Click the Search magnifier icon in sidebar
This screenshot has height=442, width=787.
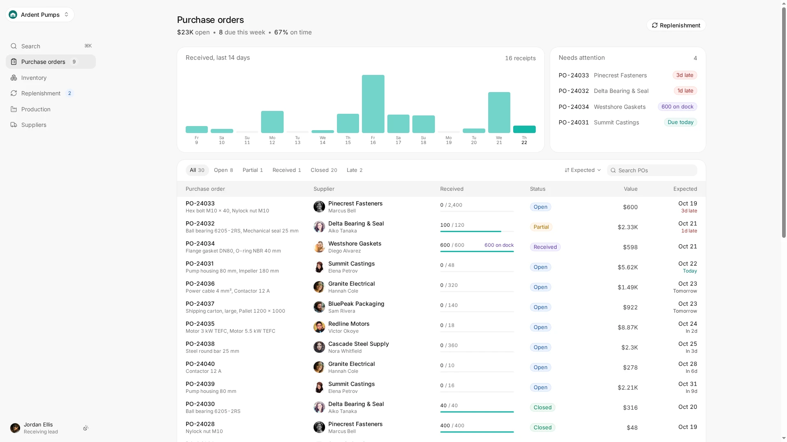click(14, 46)
